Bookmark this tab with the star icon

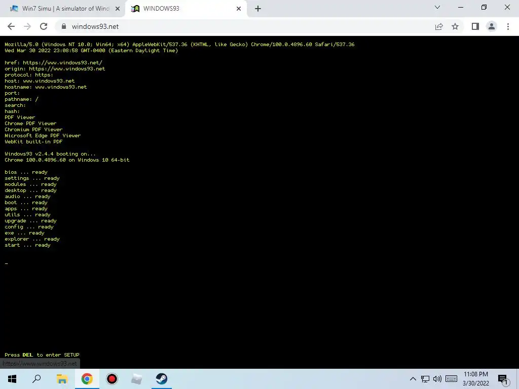pos(455,26)
